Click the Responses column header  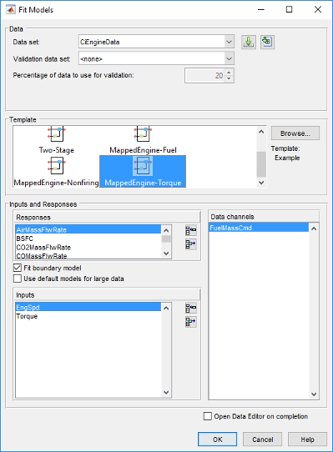click(x=107, y=218)
